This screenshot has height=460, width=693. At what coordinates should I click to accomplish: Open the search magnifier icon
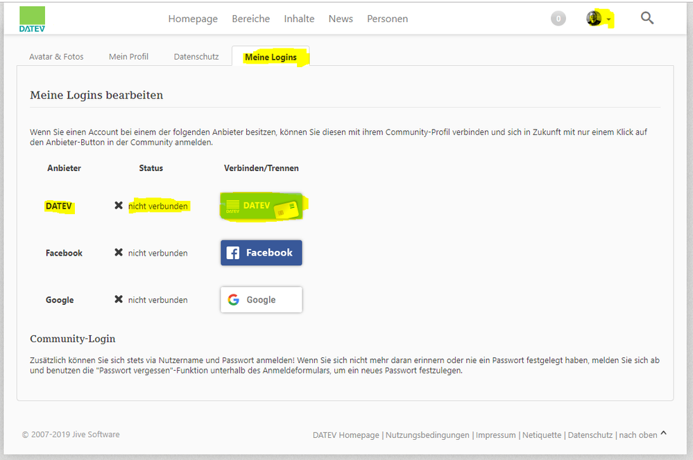pos(647,19)
